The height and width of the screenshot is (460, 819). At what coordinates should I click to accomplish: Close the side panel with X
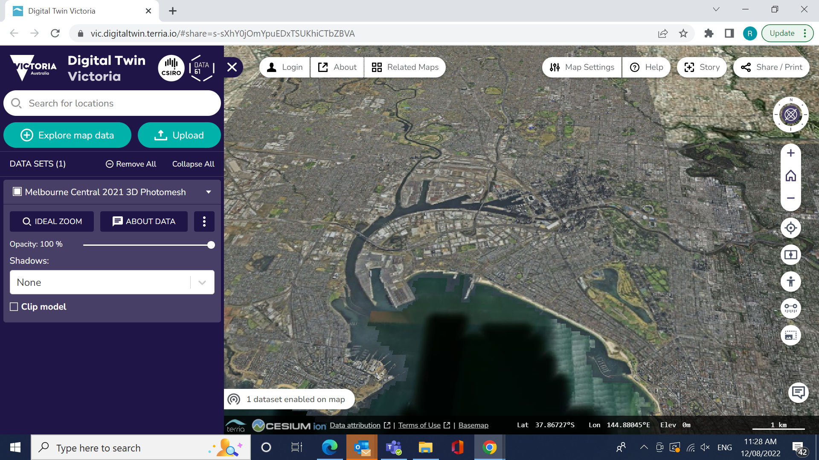(x=232, y=67)
